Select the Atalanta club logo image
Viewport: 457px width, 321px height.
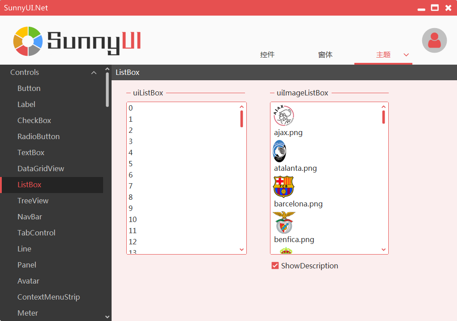point(279,151)
